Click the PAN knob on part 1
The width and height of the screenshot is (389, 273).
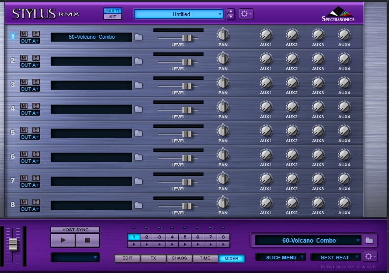(x=223, y=35)
